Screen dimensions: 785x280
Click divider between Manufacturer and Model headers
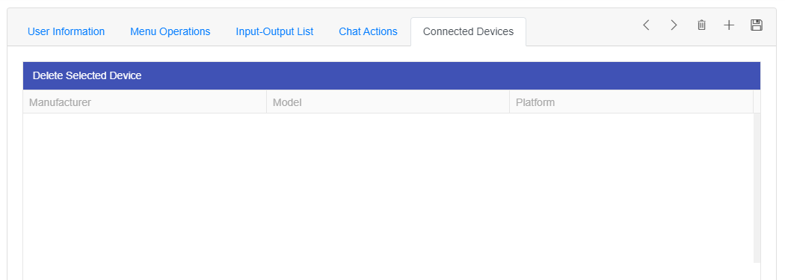tap(266, 102)
